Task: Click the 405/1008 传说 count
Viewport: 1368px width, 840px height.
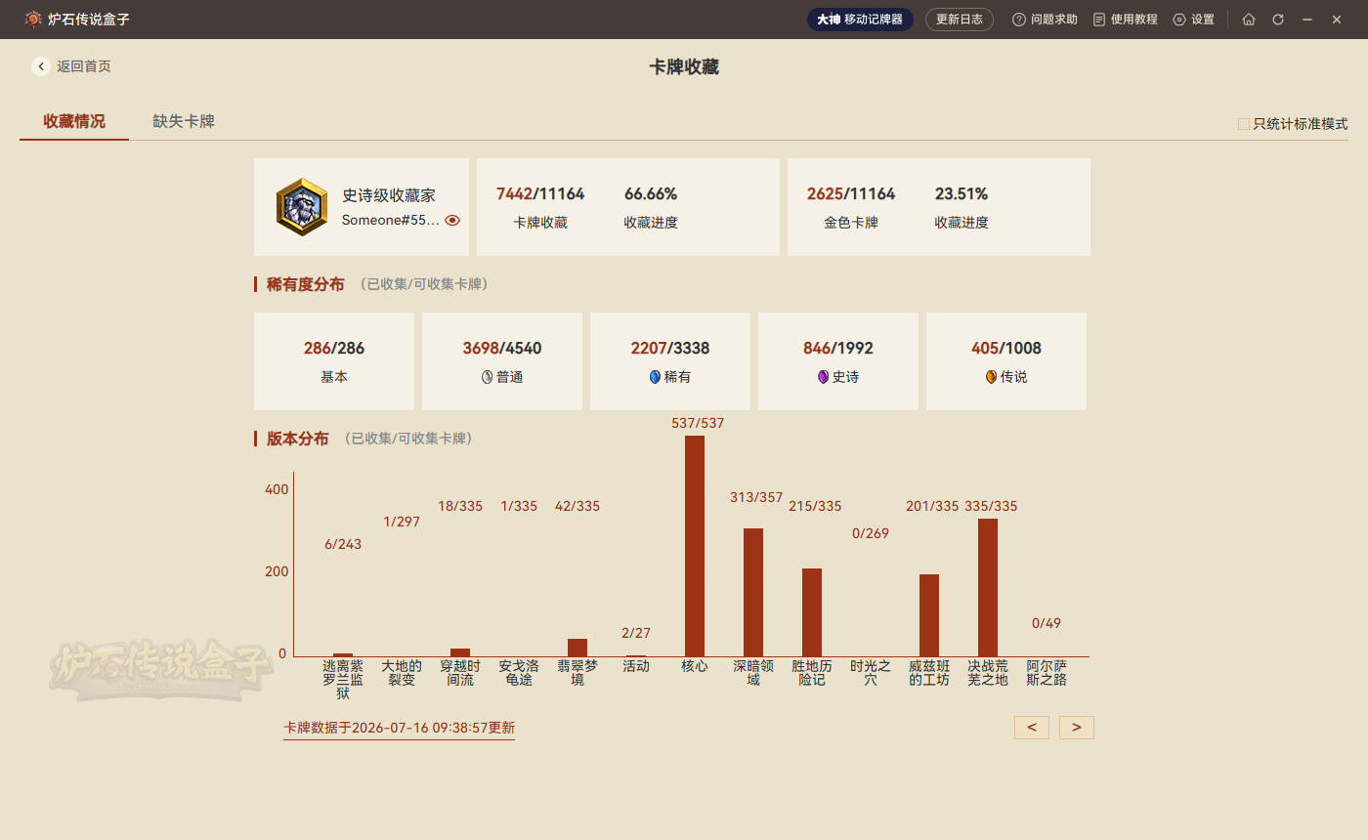Action: [x=1006, y=348]
